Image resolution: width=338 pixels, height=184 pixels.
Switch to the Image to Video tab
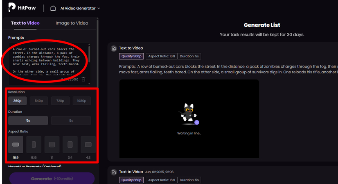(72, 23)
